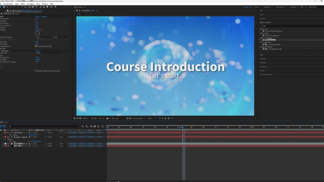Select the Pan Behind anchor tool
The height and width of the screenshot is (182, 324).
(25, 7)
